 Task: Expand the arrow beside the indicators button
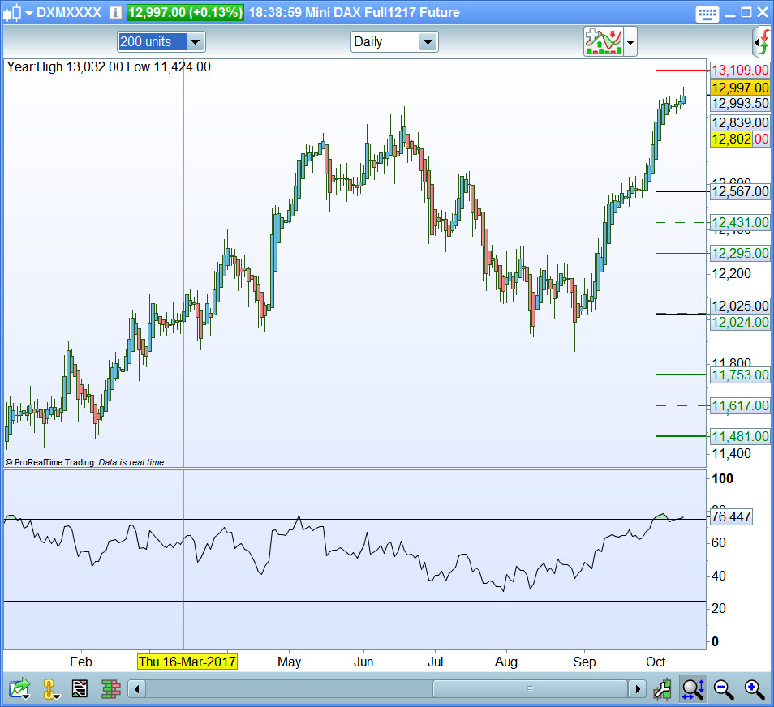click(630, 42)
